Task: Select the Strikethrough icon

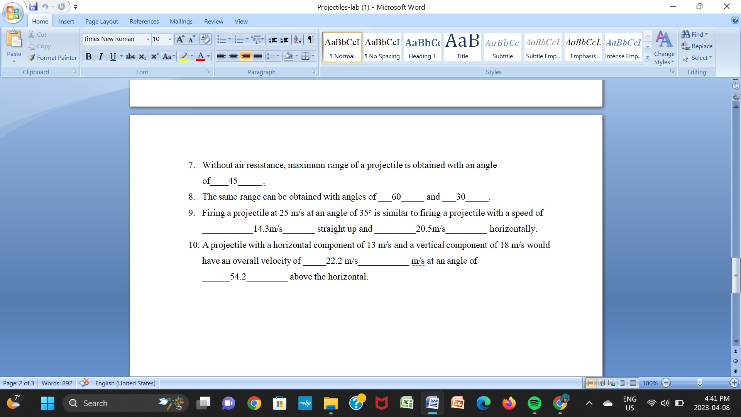Action: point(130,56)
